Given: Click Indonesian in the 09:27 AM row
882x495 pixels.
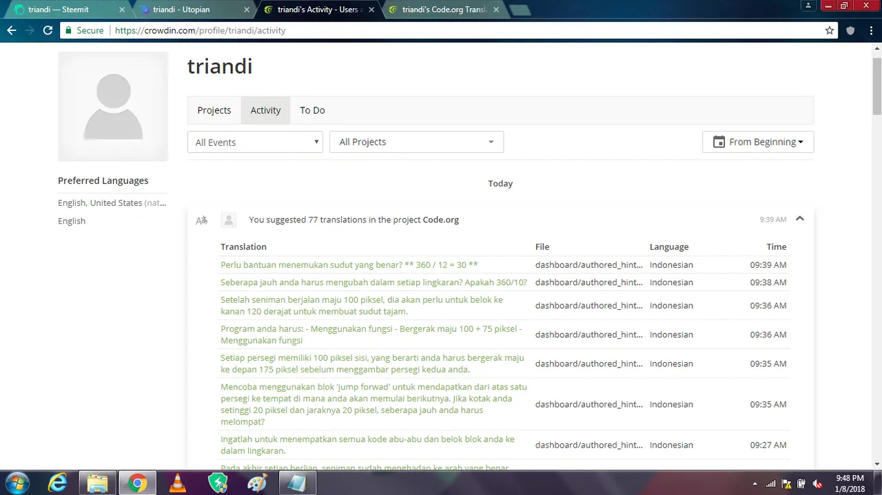Looking at the screenshot, I should click(x=671, y=445).
